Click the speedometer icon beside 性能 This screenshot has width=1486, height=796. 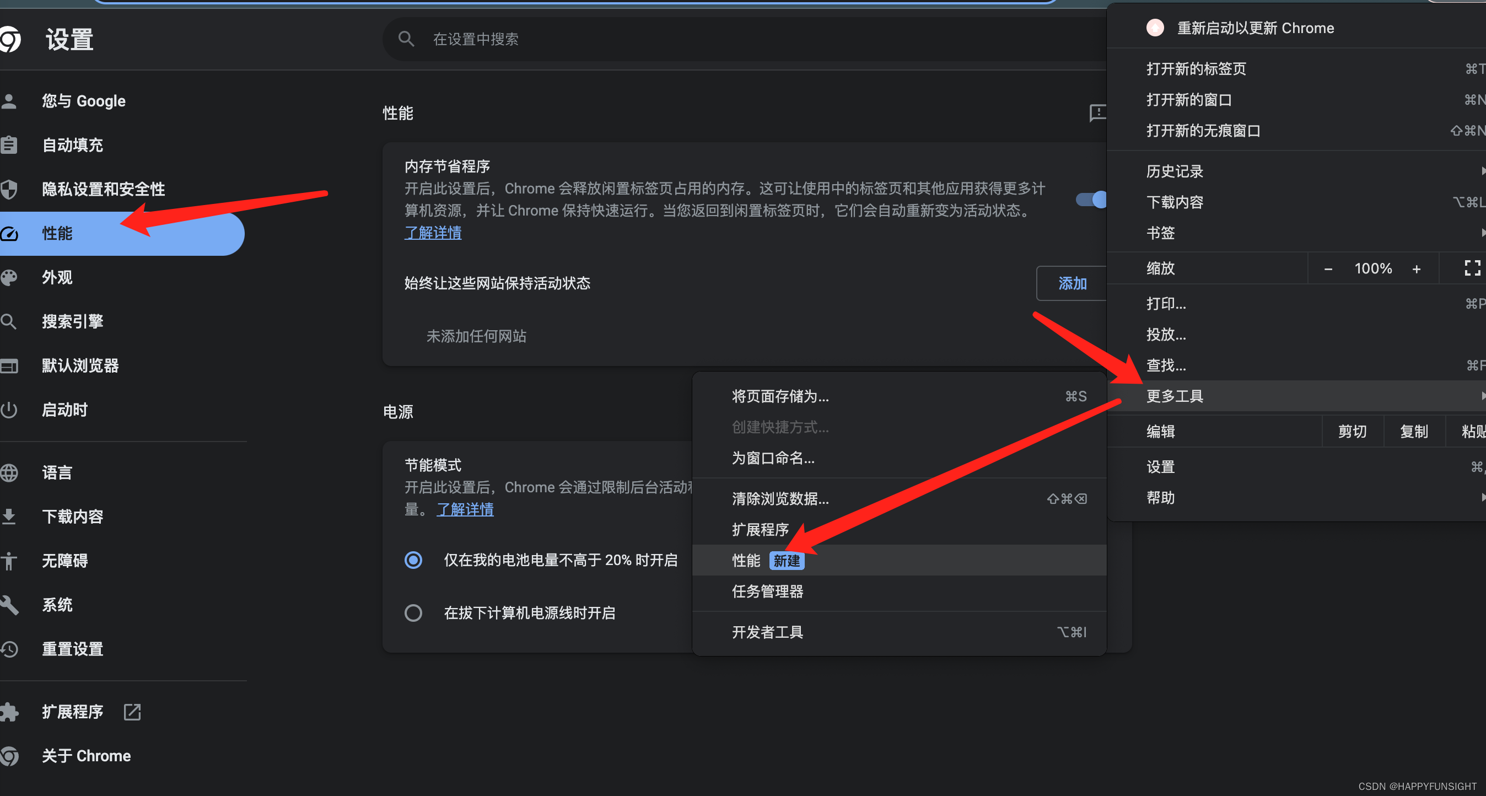coord(10,234)
